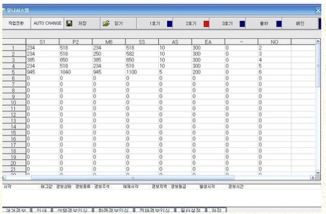Click the red indicator next to 2호기
This screenshot has width=326, height=214.
click(206, 24)
